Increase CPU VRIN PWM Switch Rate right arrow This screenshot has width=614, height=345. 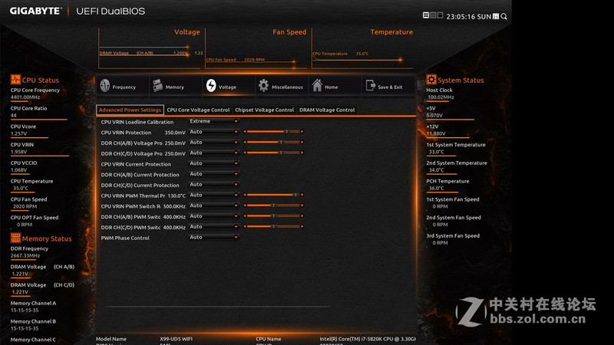[302, 205]
